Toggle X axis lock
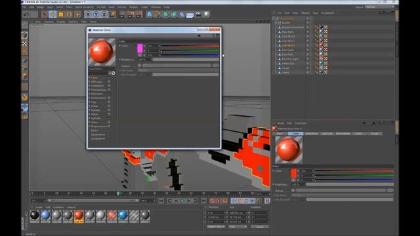420x236 pixels. (x=88, y=14)
